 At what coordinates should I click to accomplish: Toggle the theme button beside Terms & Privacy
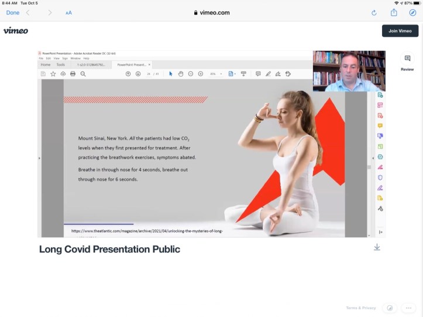tap(390, 308)
